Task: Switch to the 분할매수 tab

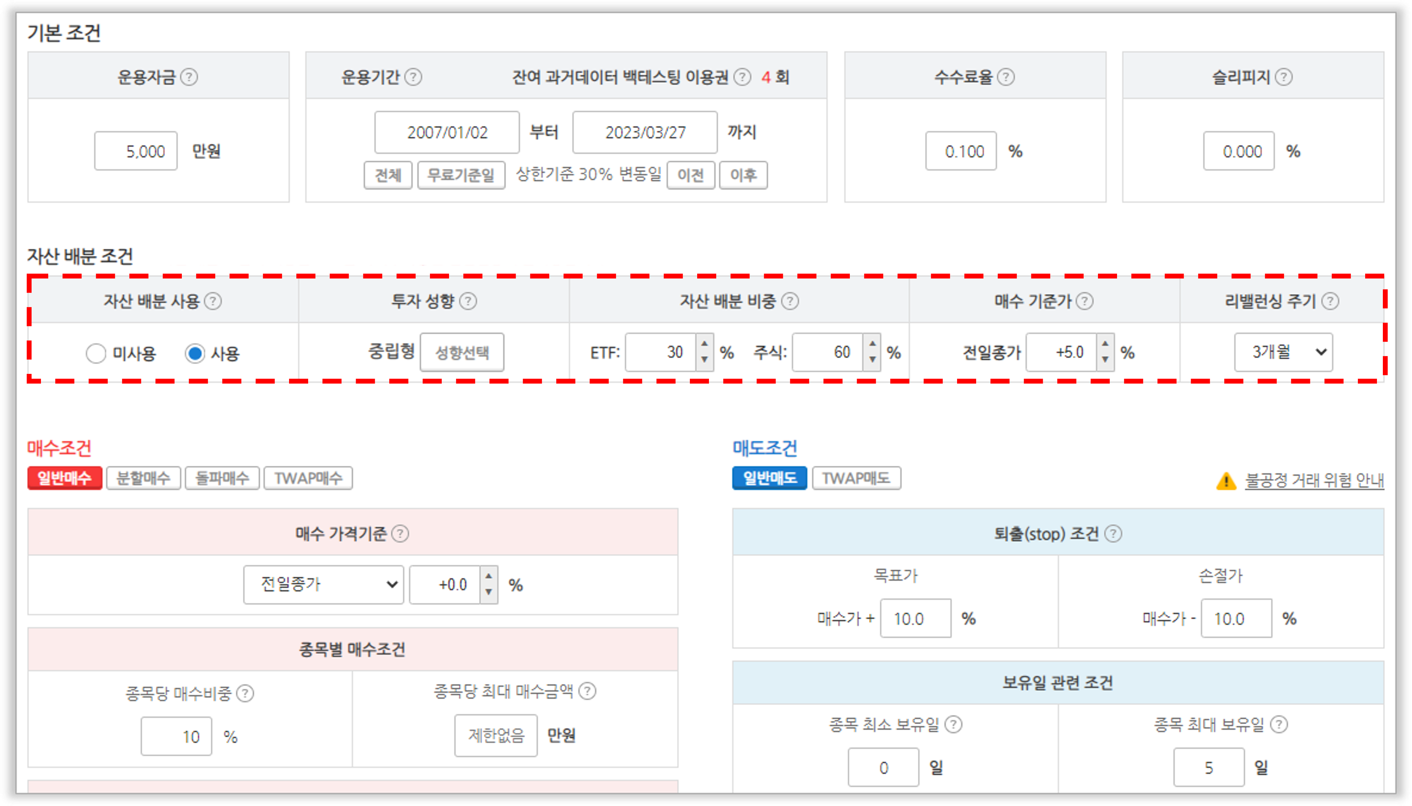Action: coord(143,478)
